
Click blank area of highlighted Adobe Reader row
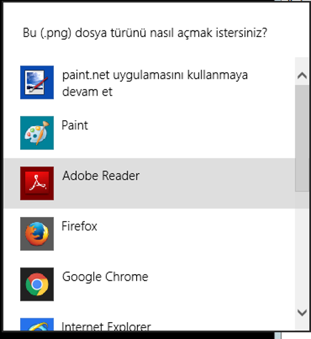tap(216, 183)
